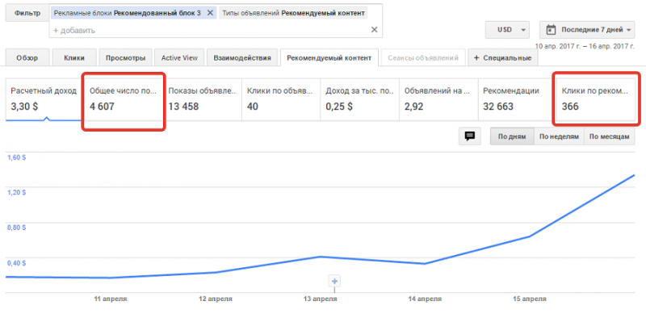The width and height of the screenshot is (646, 314).
Task: Click the Типы объявлений Рекомендуемый контент filter chip
Action: tap(293, 13)
